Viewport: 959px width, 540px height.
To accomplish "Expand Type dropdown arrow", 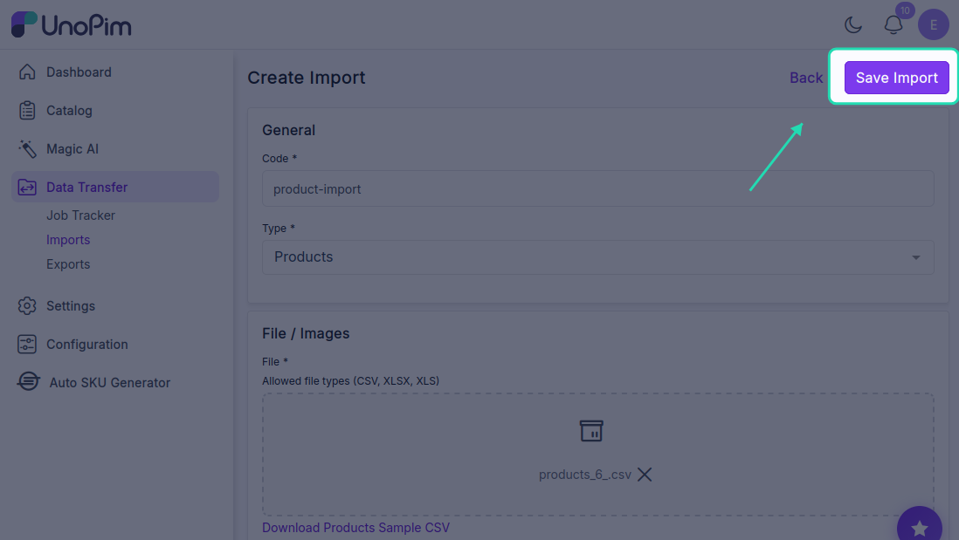I will (915, 257).
